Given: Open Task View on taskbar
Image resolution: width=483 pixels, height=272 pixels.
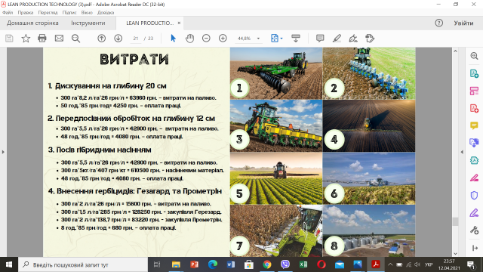Looking at the screenshot, I should coord(157,264).
